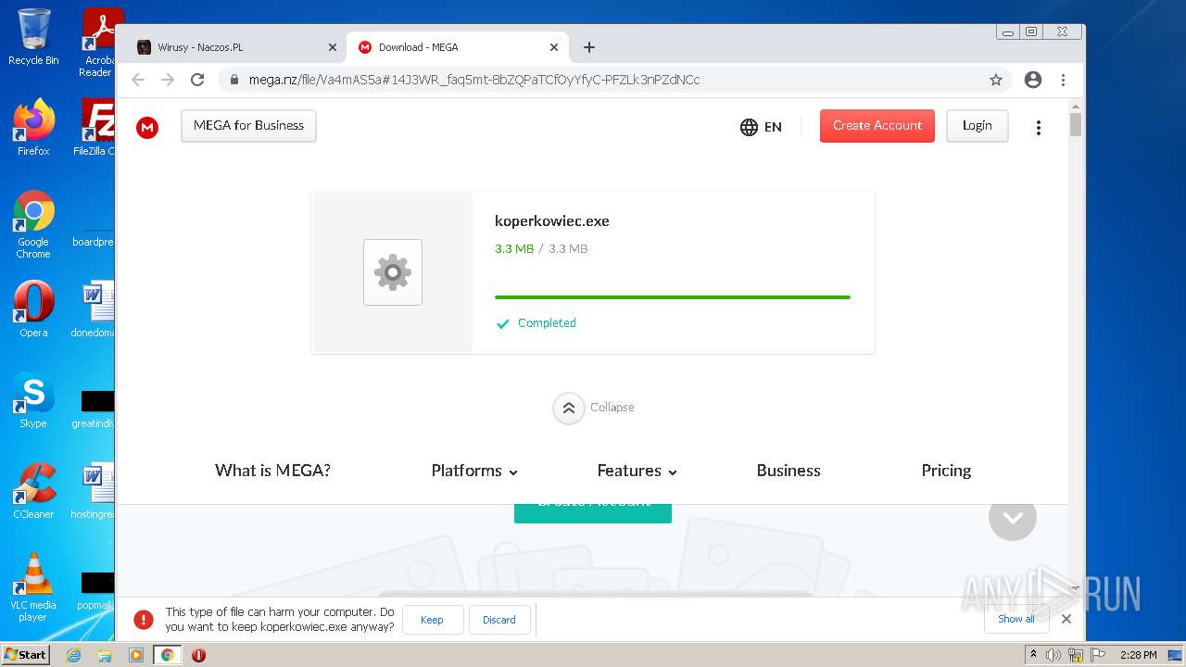Open Opera desktop shortcut
The width and height of the screenshot is (1186, 667).
[x=33, y=309]
